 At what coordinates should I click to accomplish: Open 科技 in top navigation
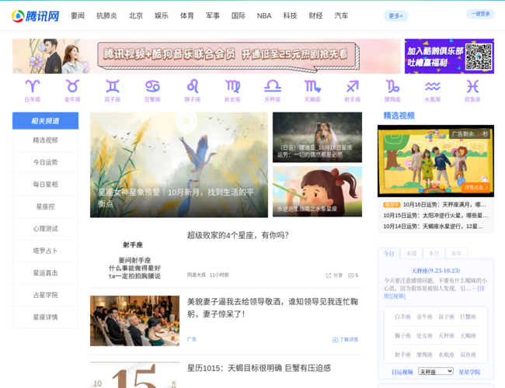[290, 16]
